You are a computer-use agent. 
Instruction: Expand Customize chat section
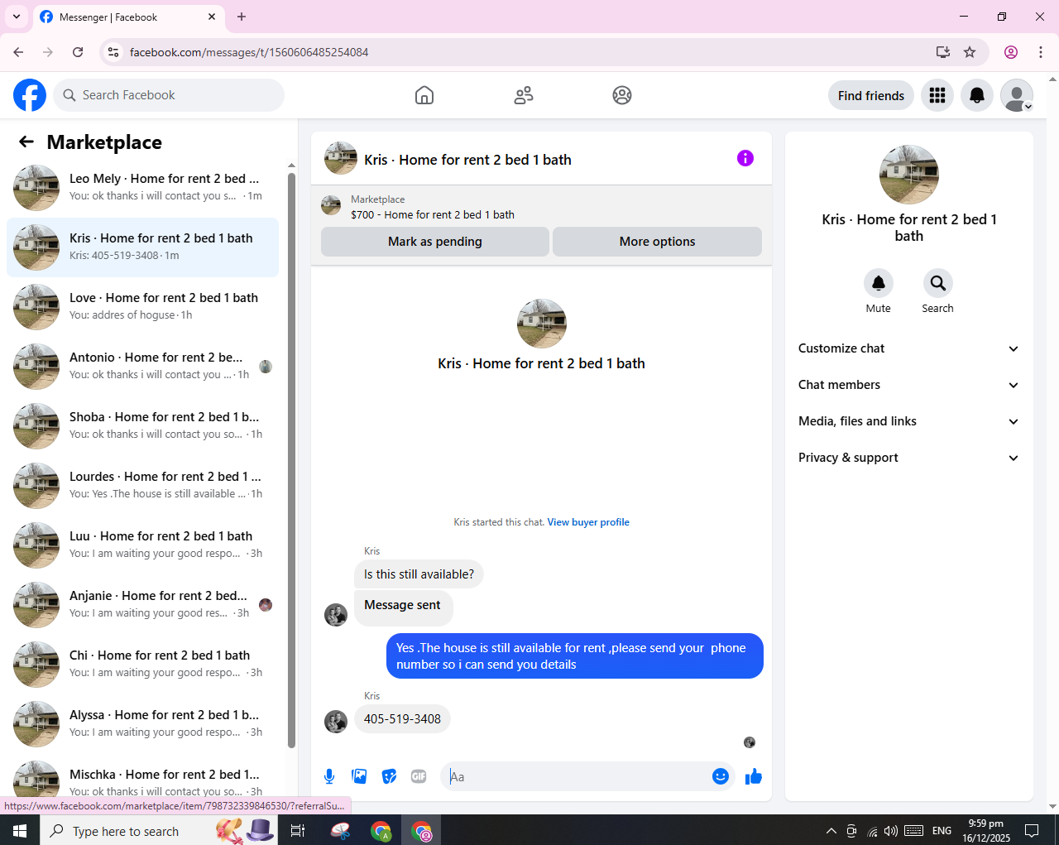point(908,348)
